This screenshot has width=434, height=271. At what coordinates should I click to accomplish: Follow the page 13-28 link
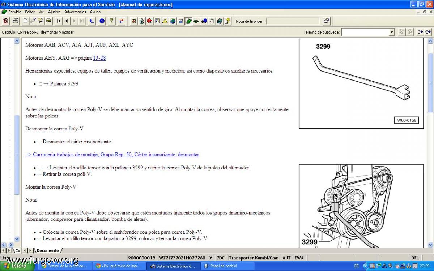(99, 58)
